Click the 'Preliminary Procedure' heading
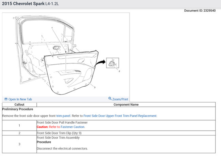Image resolution: width=221 pixels, height=157 pixels. (x=18, y=109)
